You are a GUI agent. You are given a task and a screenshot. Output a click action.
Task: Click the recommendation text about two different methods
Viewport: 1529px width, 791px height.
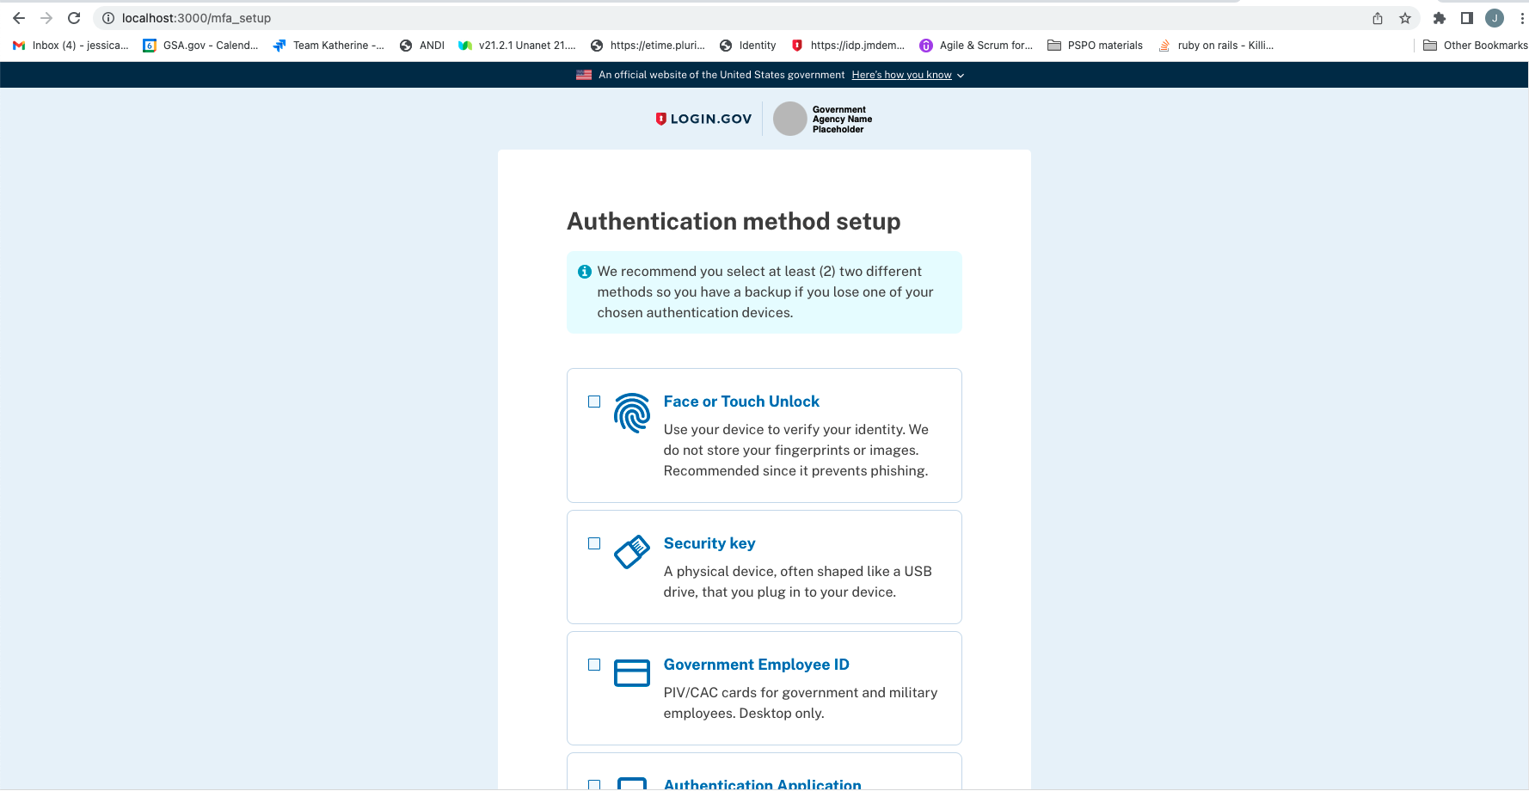[x=765, y=292]
